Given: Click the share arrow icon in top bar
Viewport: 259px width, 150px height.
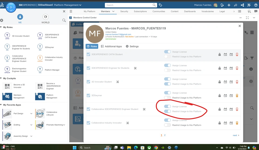Looking at the screenshot, I should coord(236,5).
